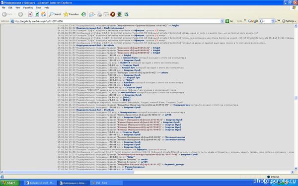
Task: Click the address bar URL field
Action: (117, 21)
